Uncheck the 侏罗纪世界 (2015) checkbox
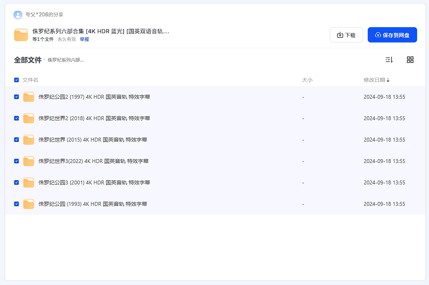429x285 pixels. tap(16, 140)
